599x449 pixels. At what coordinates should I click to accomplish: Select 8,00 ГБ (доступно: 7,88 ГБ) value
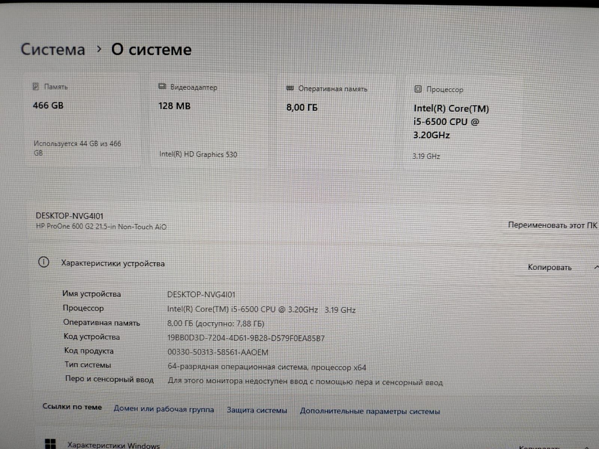(x=216, y=324)
